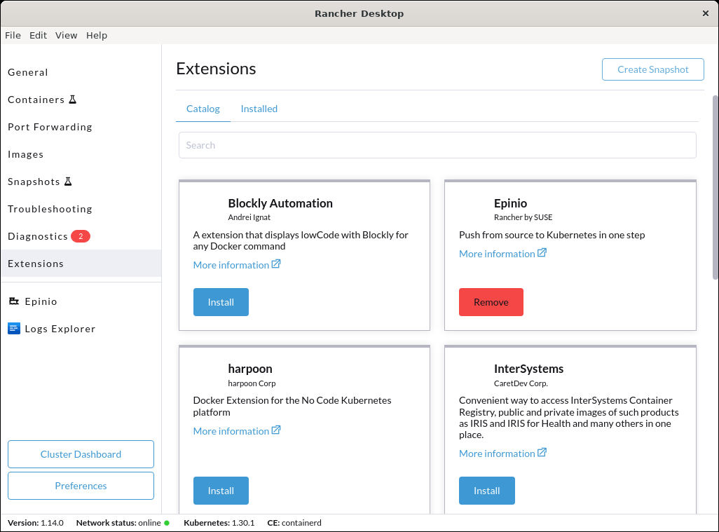
Task: Open More information for harpoon
Action: [237, 430]
